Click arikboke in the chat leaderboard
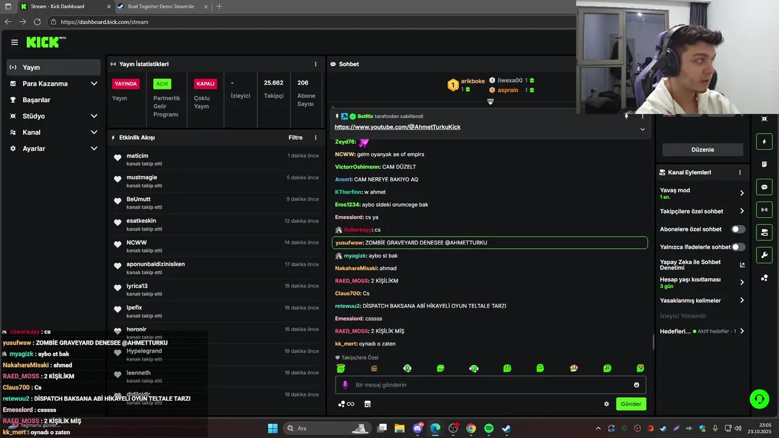 point(473,81)
